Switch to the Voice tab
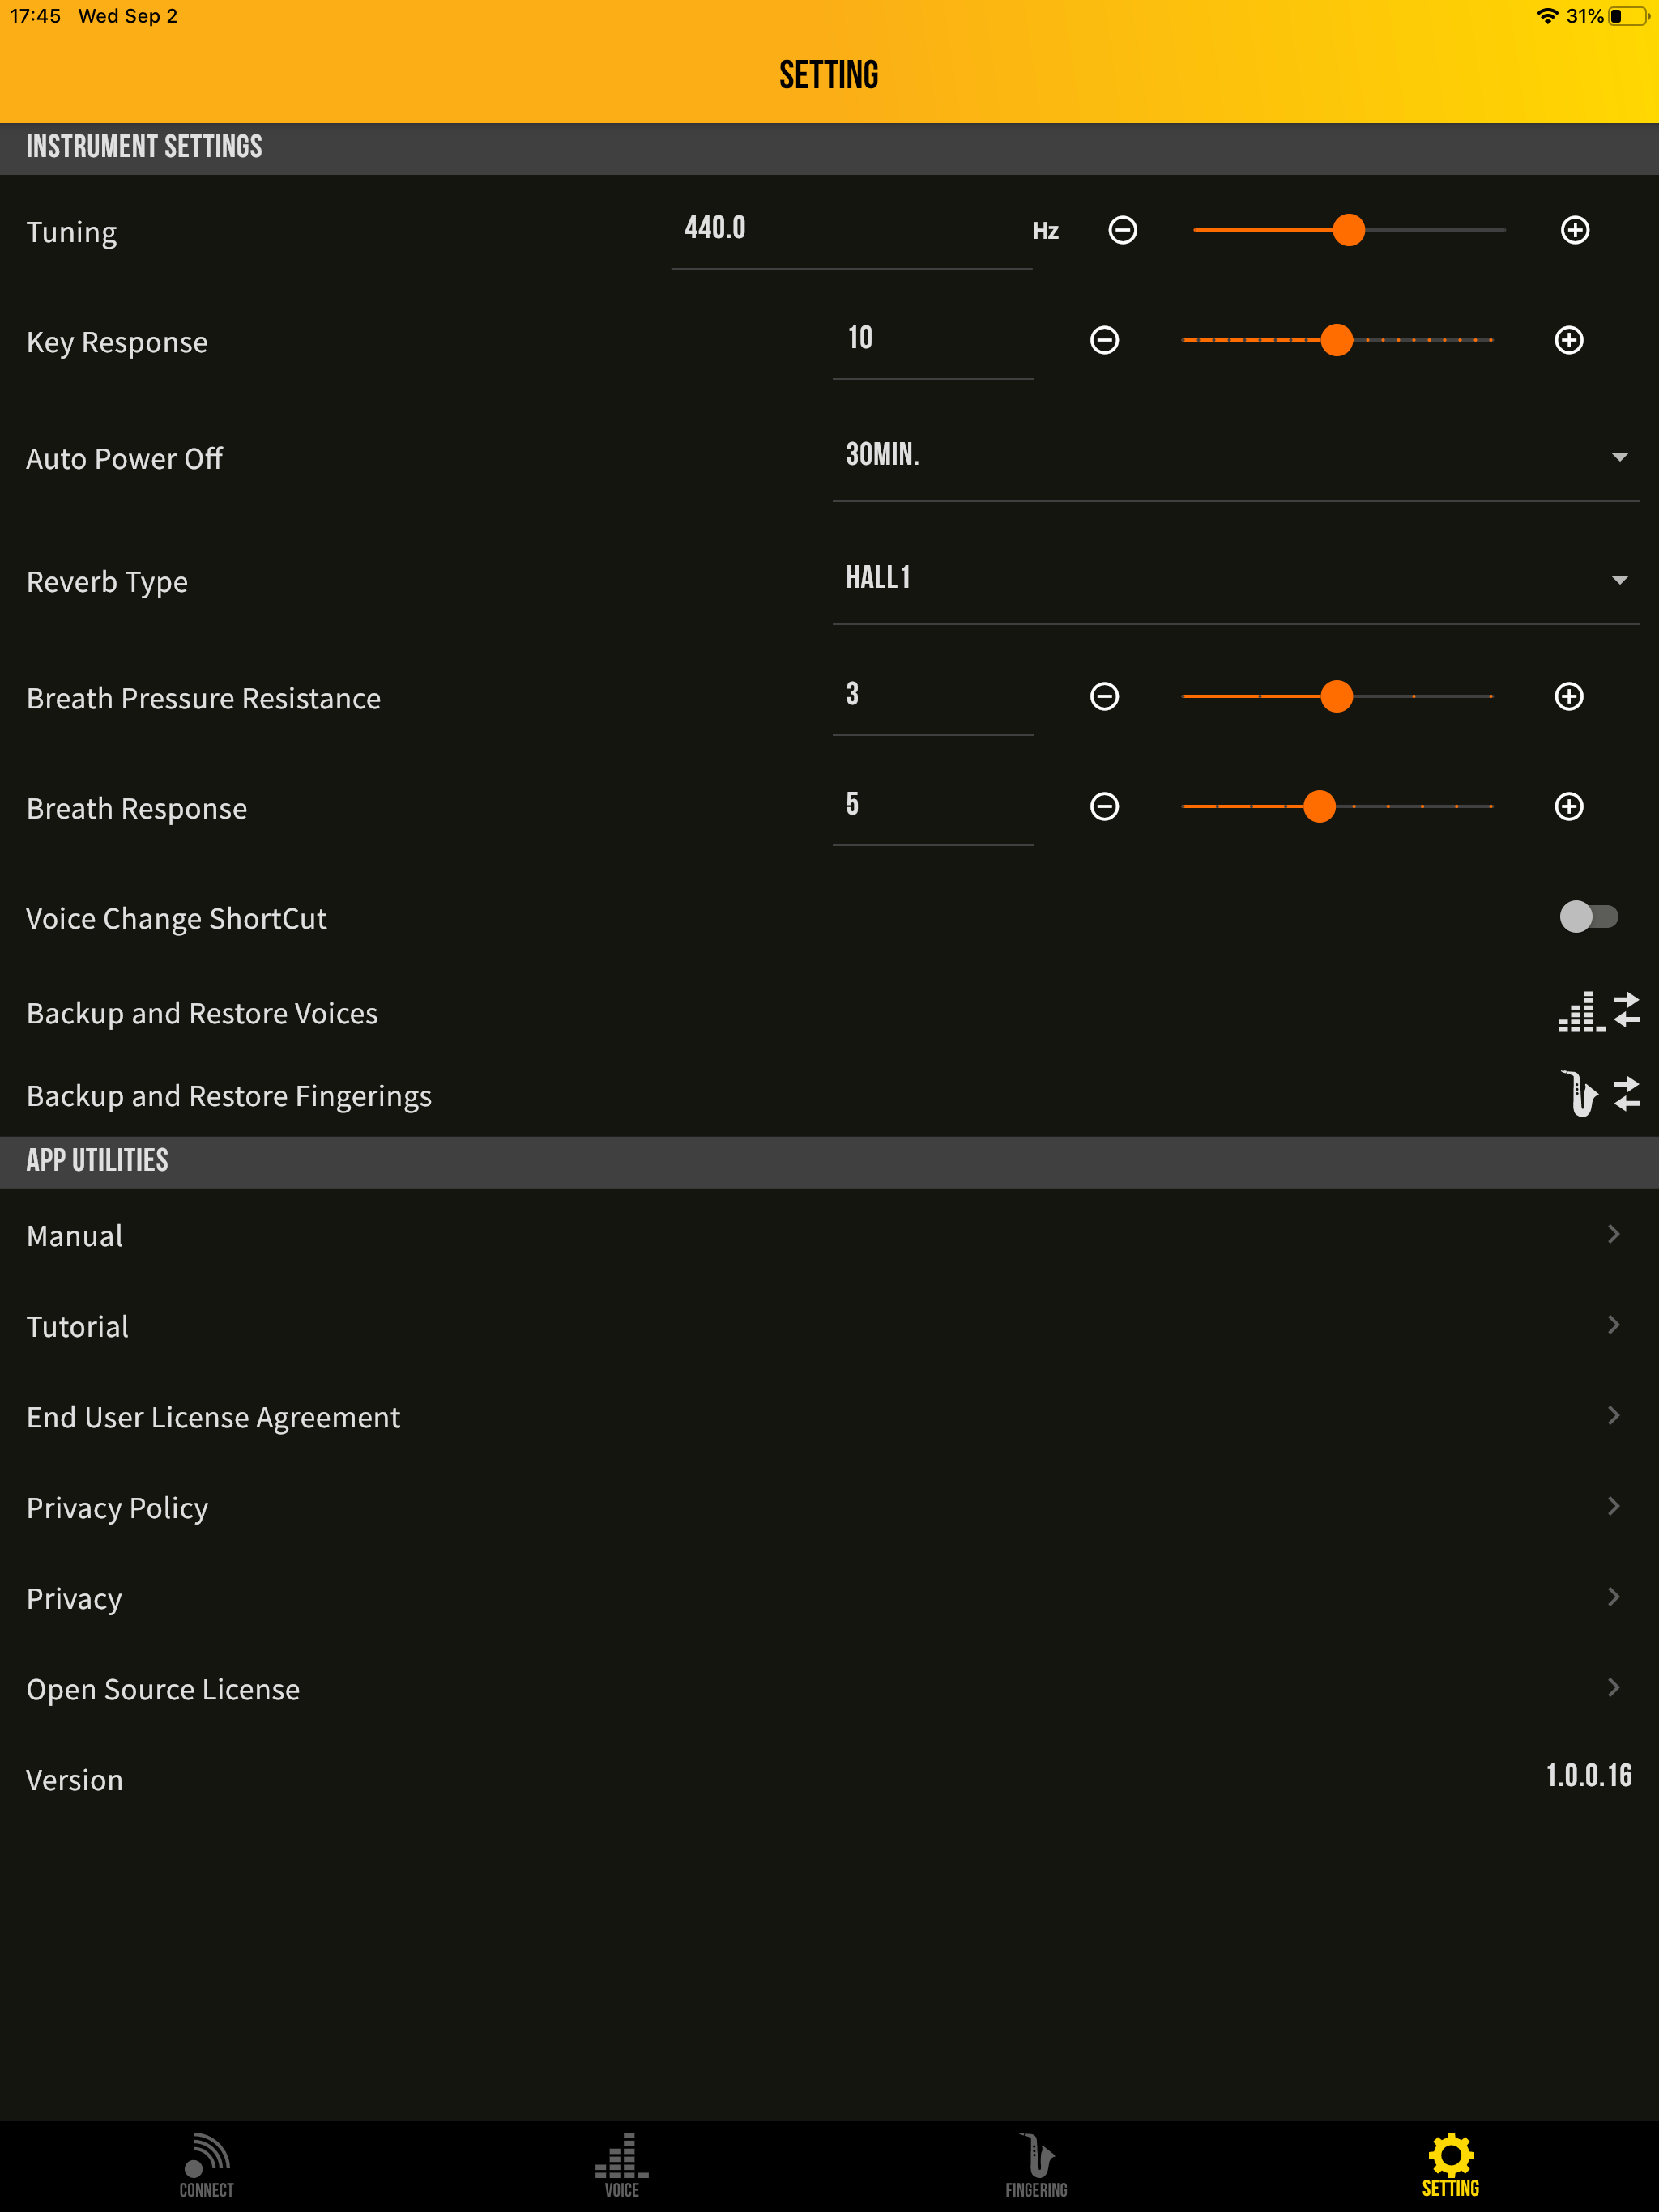This screenshot has width=1659, height=2212. (x=621, y=2164)
